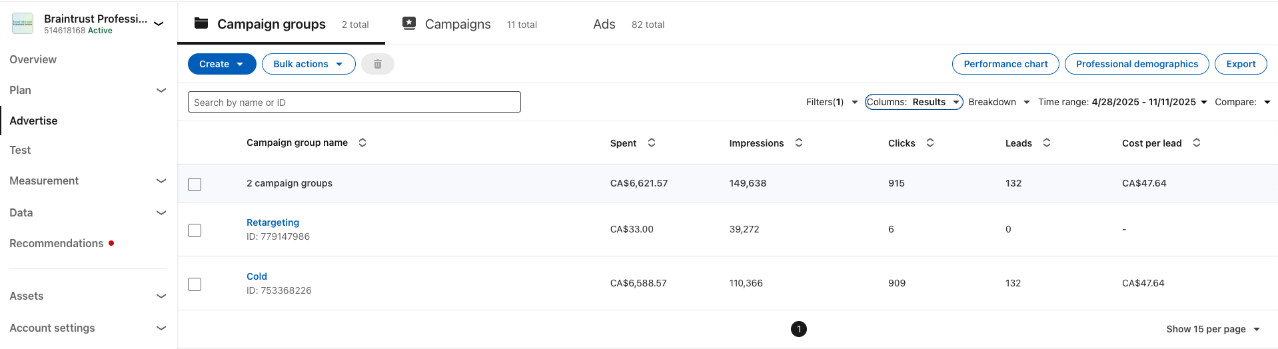The height and width of the screenshot is (349, 1278).
Task: Sort the Leads column
Action: pos(1047,143)
